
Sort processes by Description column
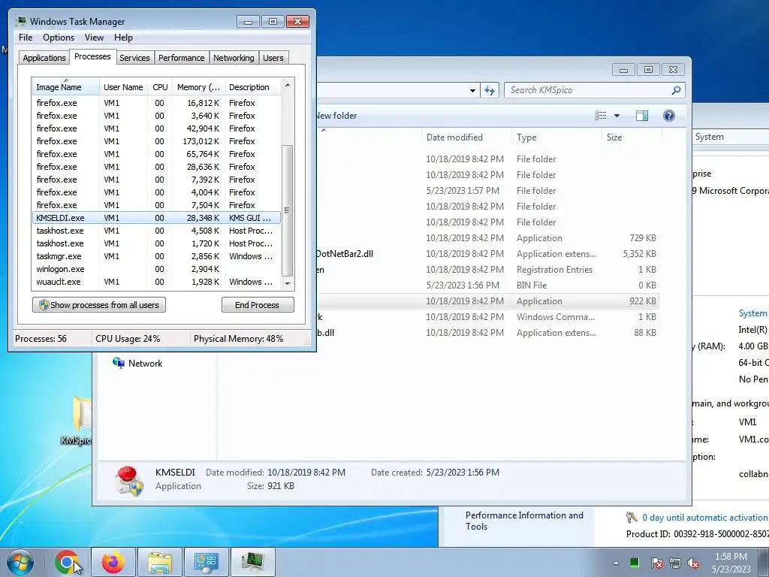click(x=252, y=87)
